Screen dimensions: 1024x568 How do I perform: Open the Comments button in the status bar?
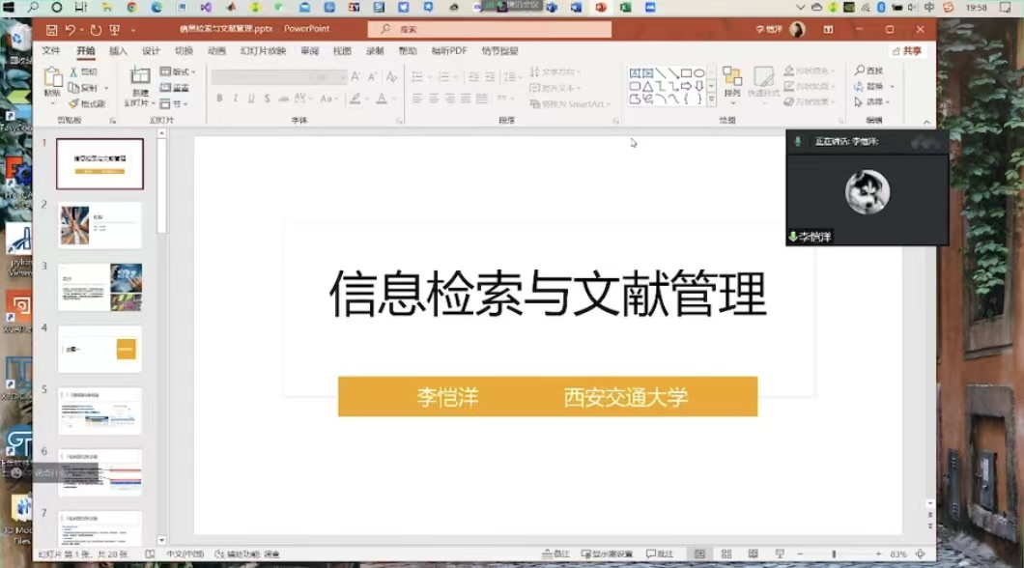pos(660,554)
